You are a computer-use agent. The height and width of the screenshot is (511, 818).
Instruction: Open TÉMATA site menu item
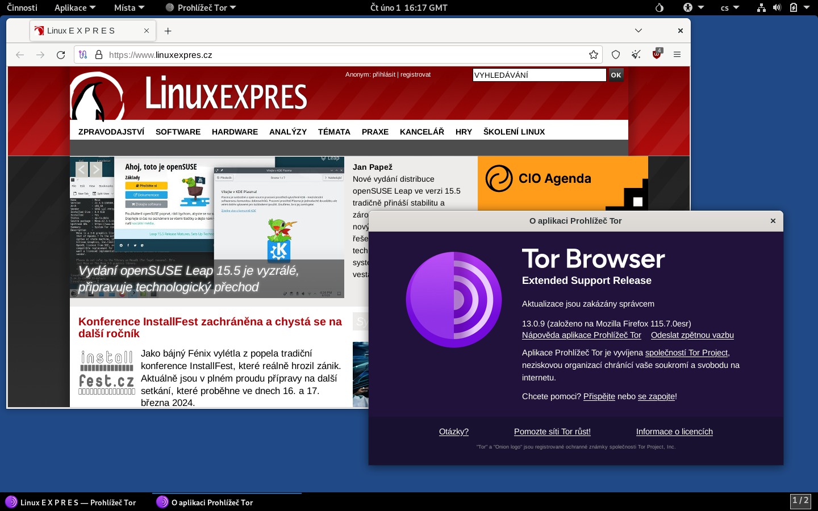click(x=334, y=132)
